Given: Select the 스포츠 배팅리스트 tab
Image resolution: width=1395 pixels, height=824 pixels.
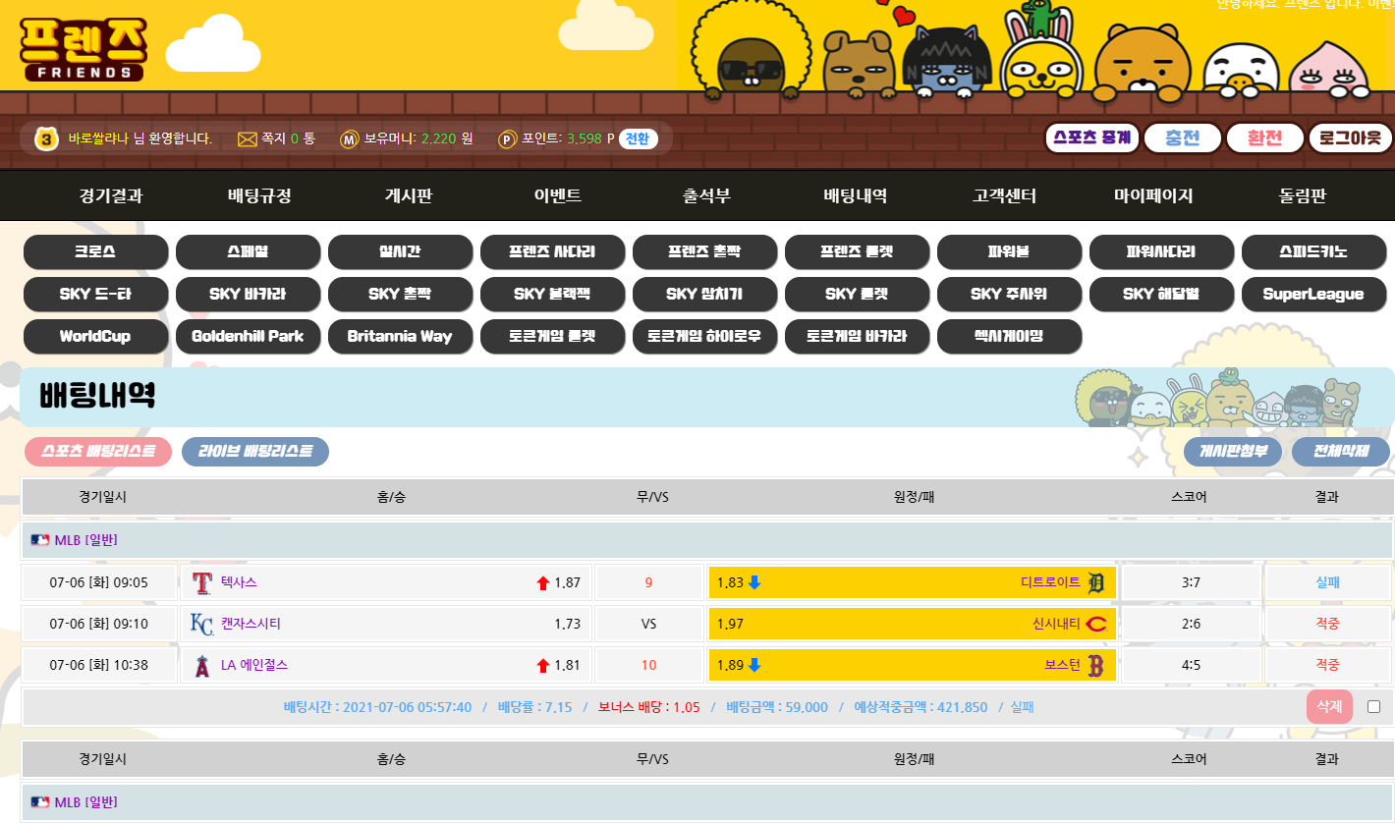Looking at the screenshot, I should 98,452.
